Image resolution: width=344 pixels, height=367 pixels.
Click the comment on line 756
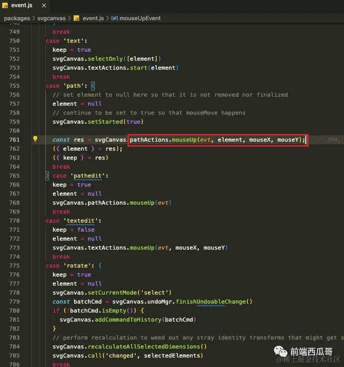click(x=170, y=95)
